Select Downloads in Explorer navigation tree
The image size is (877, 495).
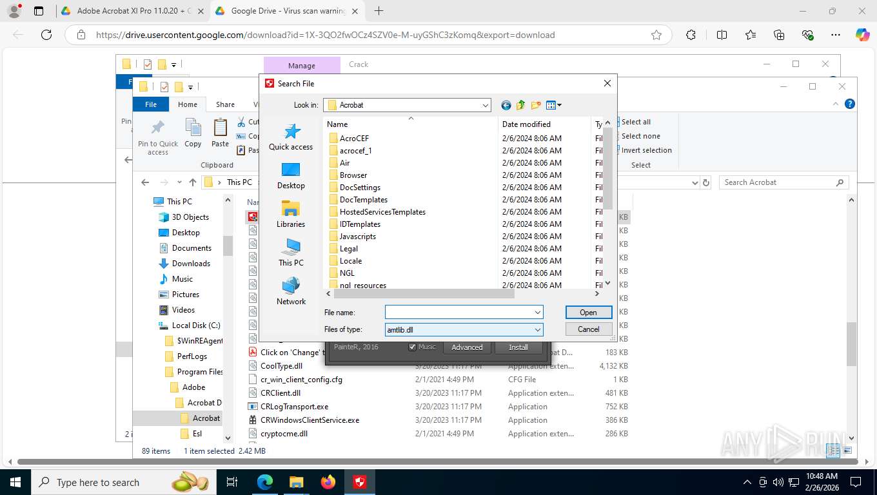191,264
